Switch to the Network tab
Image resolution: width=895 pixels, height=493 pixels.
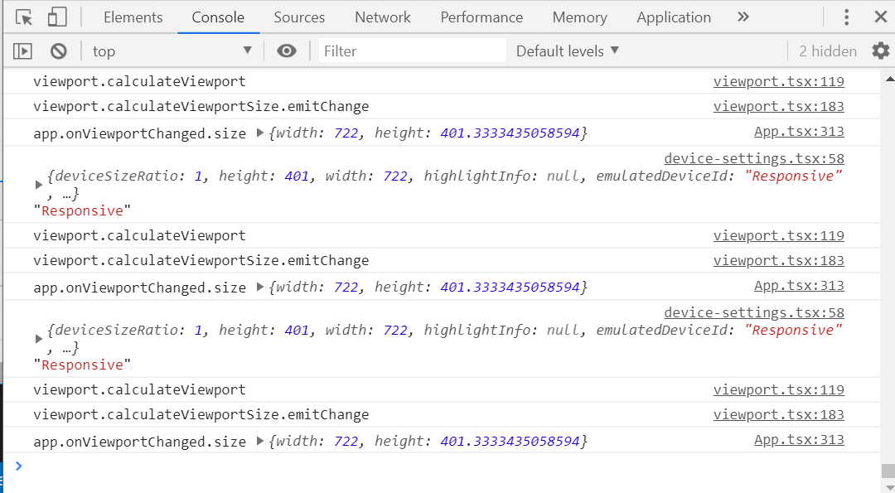click(382, 17)
